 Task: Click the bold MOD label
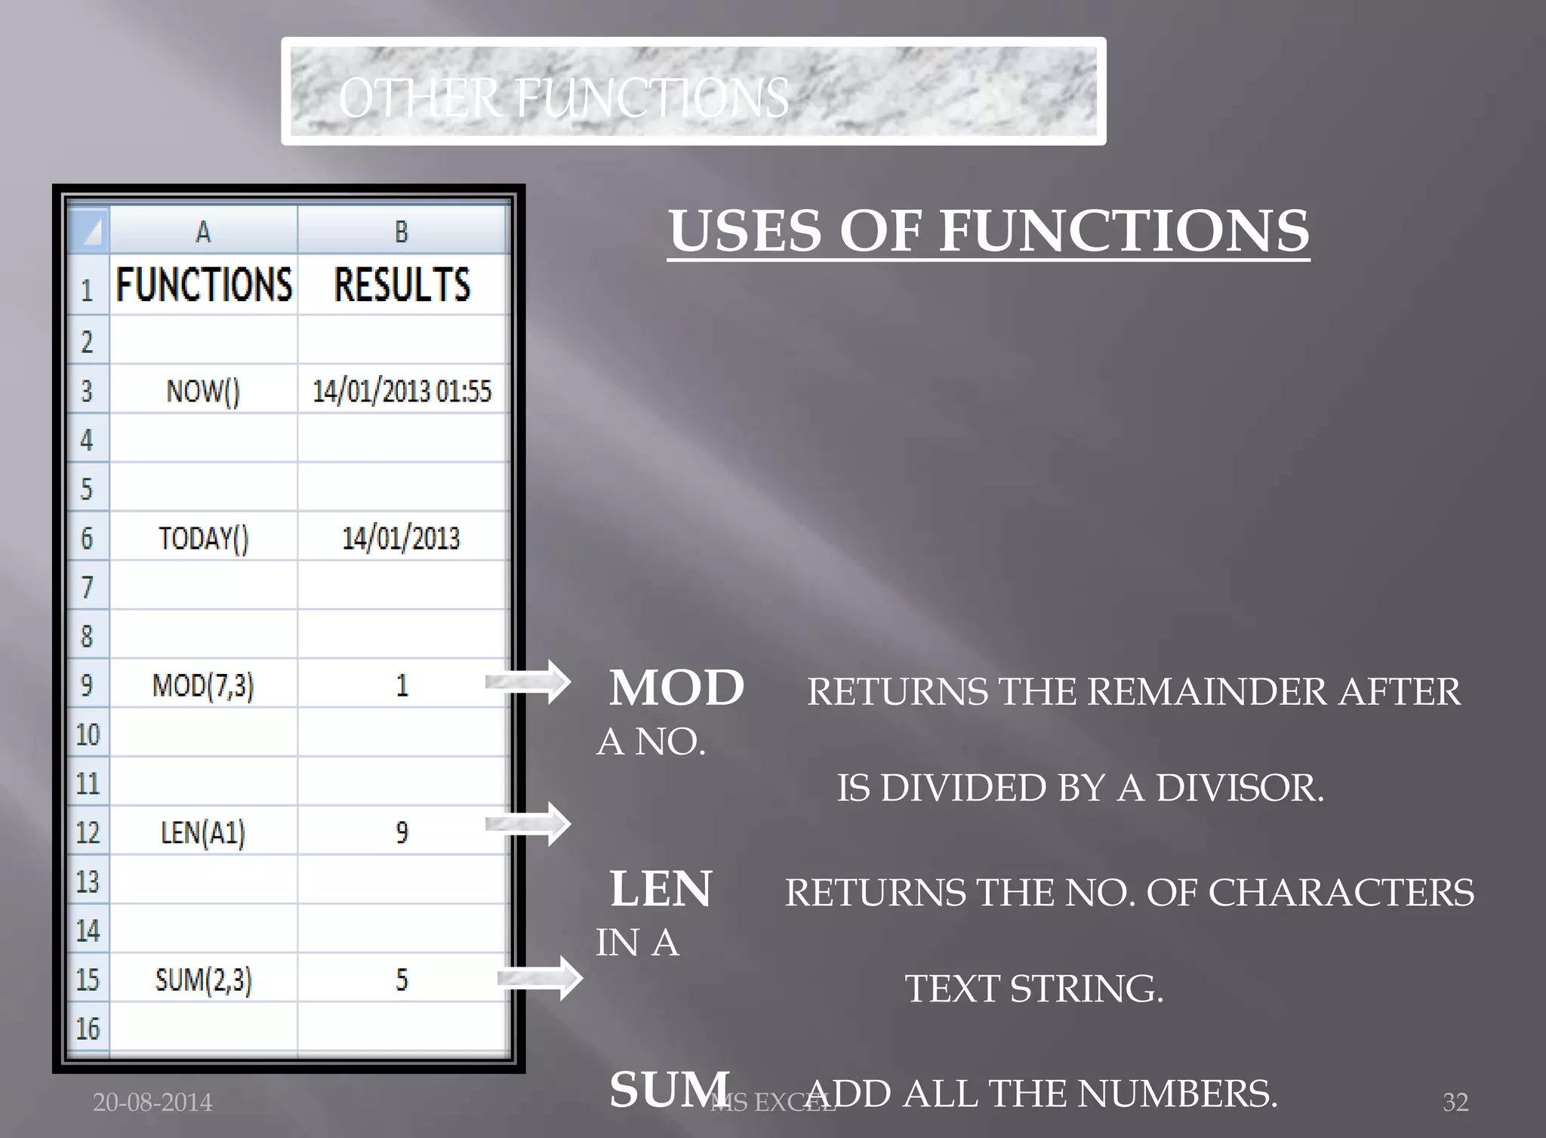677,687
